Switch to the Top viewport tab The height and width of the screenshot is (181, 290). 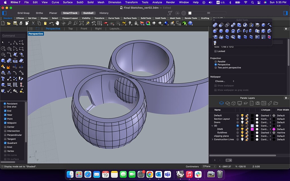pos(70,29)
